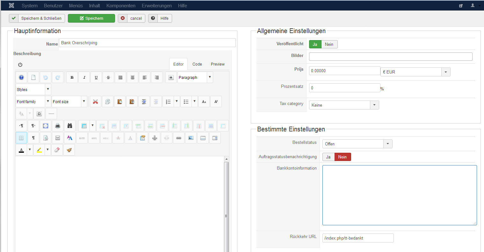Click the cleanup broom icon
Viewport: 484px width, 252px height.
pyautogui.click(x=69, y=150)
